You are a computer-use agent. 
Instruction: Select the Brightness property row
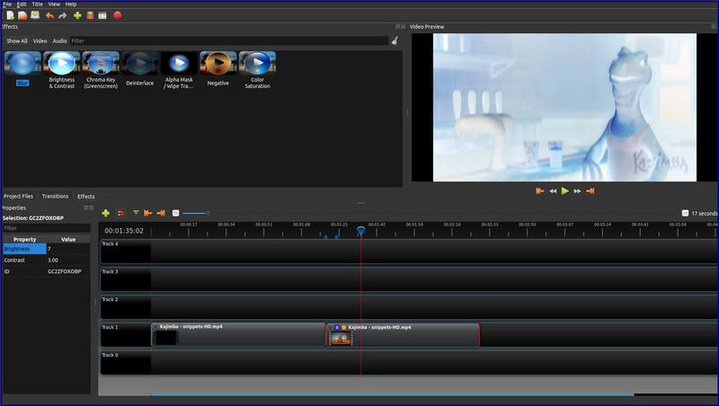46,249
